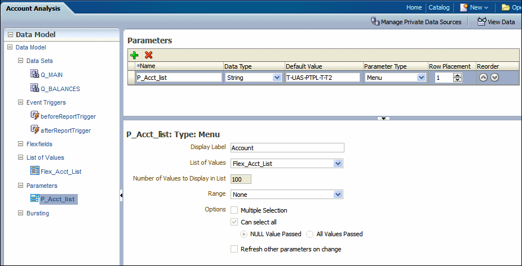Click the beforeReportTrigger event icon

[x=34, y=116]
